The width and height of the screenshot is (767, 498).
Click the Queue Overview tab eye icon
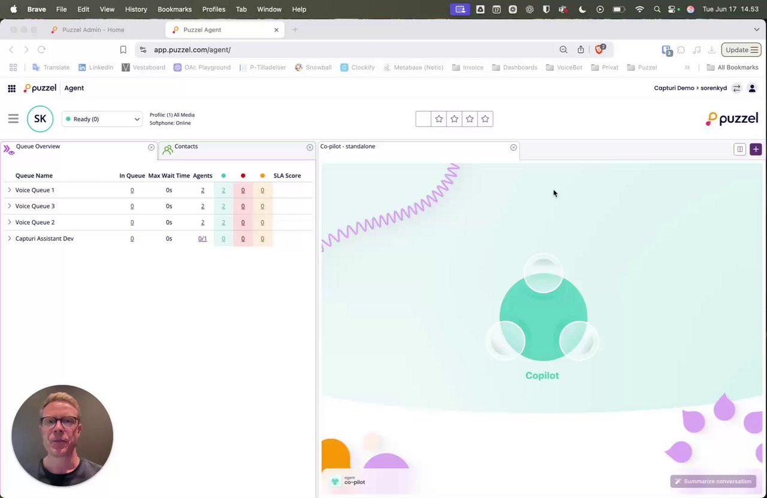click(8, 149)
